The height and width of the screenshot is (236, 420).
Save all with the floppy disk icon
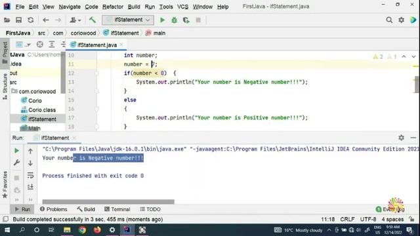[18, 20]
